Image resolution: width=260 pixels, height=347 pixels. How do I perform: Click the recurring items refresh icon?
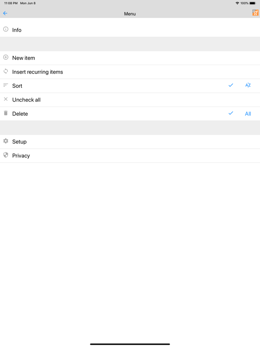(x=6, y=71)
